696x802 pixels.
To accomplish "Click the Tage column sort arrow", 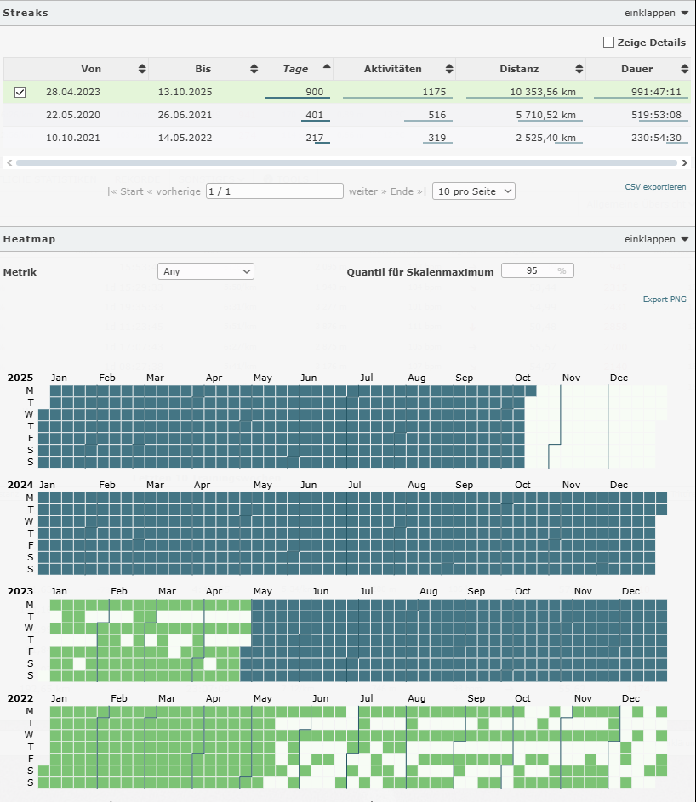I will tap(326, 68).
